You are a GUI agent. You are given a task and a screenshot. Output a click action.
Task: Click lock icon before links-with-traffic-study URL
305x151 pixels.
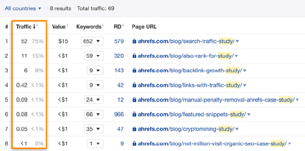click(x=134, y=85)
